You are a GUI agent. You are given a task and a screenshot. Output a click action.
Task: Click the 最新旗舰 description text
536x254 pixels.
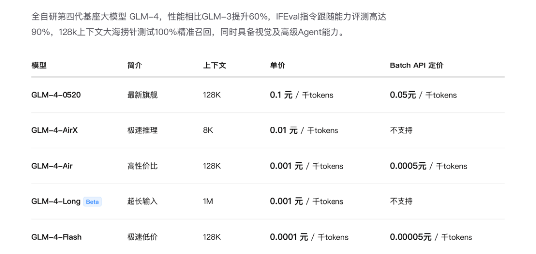coord(142,95)
